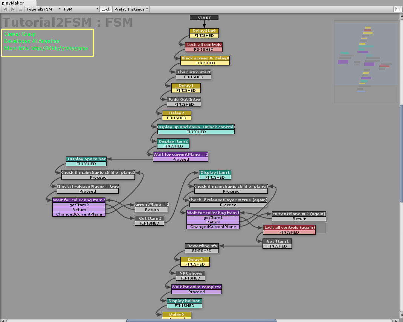Screen dimensions: 403x322
Task: Select the Got Itam2 state
Action: pos(150,219)
